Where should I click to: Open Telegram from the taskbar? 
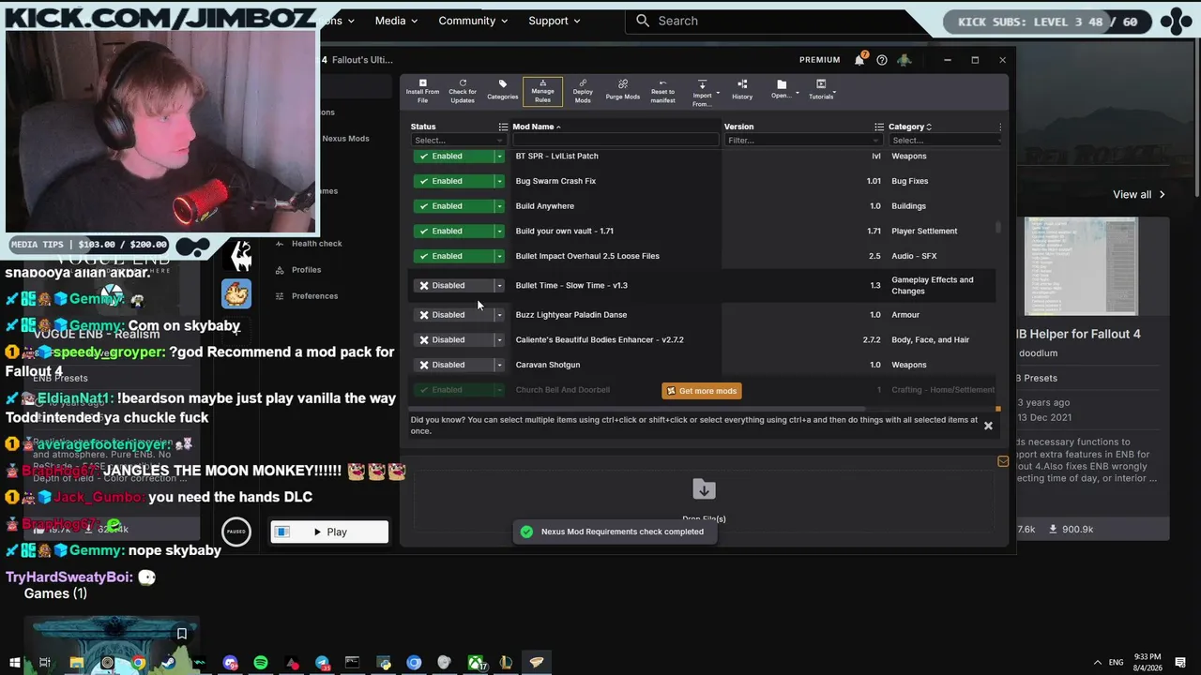(x=322, y=663)
